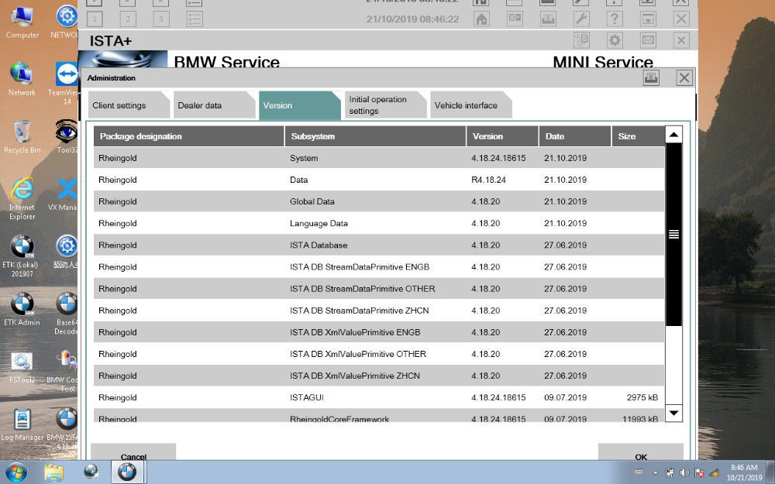775x484 pixels.
Task: Open the Windows Start menu orb
Action: click(x=16, y=472)
